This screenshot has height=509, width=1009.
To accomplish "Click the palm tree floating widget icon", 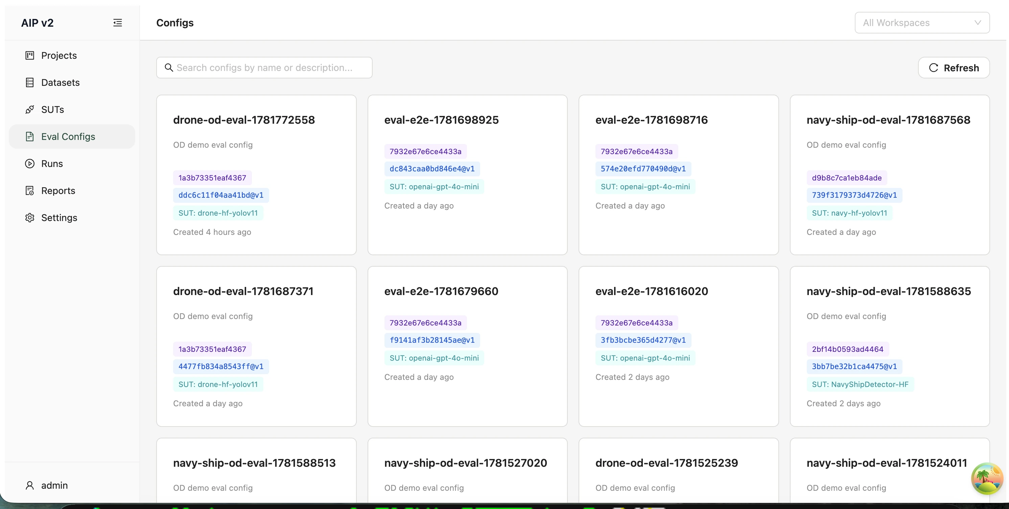I will point(987,479).
